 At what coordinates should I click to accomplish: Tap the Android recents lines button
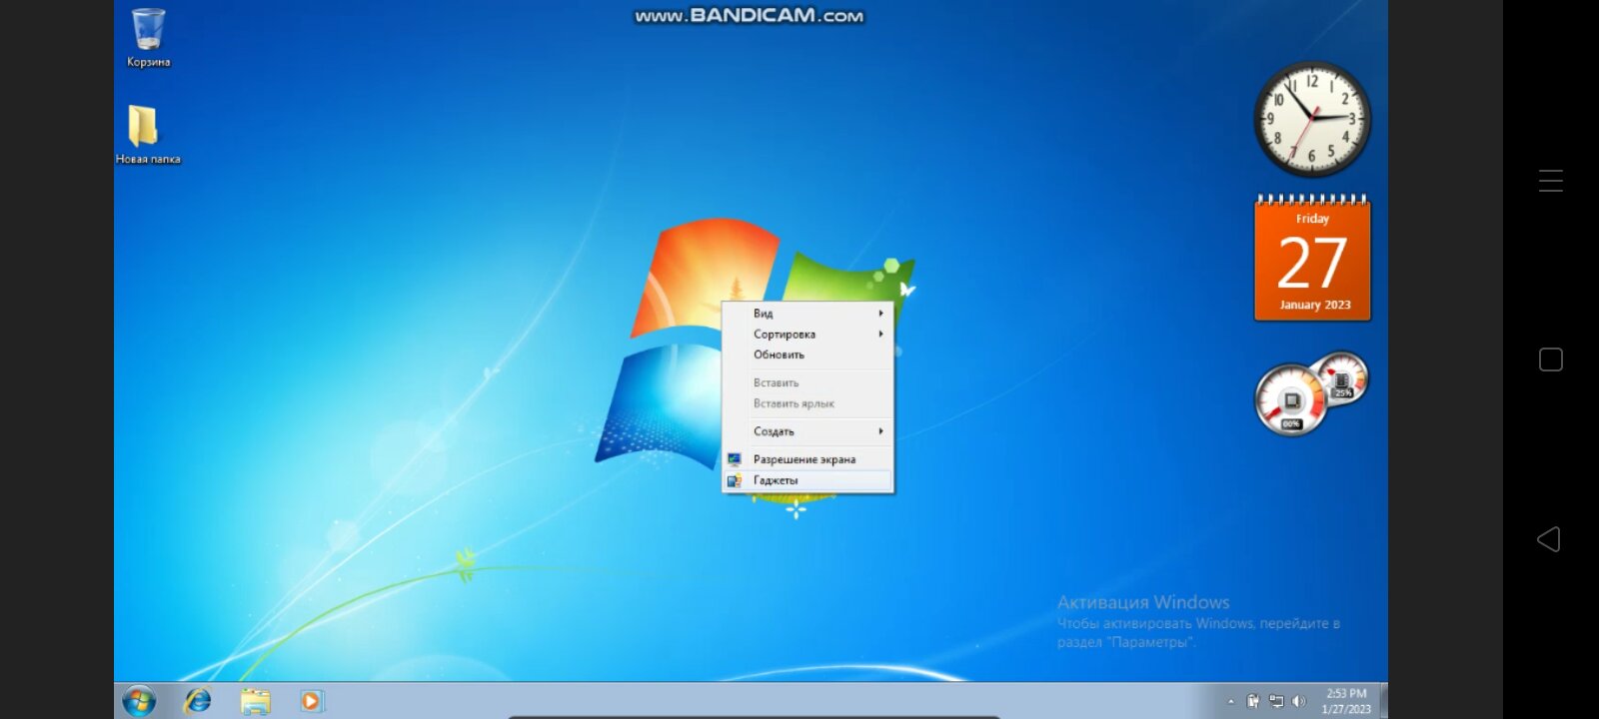1551,181
